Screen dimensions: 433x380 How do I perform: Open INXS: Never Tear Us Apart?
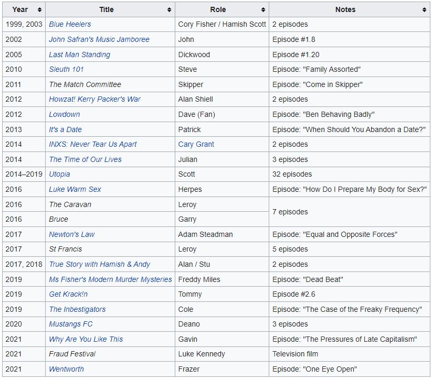tap(93, 144)
